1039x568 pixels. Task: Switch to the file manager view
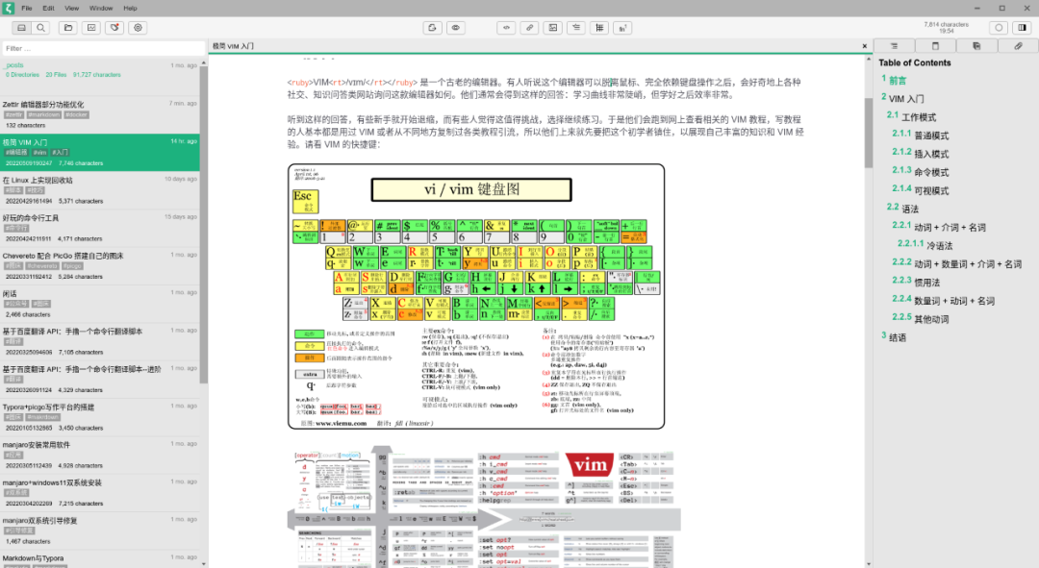pos(22,28)
